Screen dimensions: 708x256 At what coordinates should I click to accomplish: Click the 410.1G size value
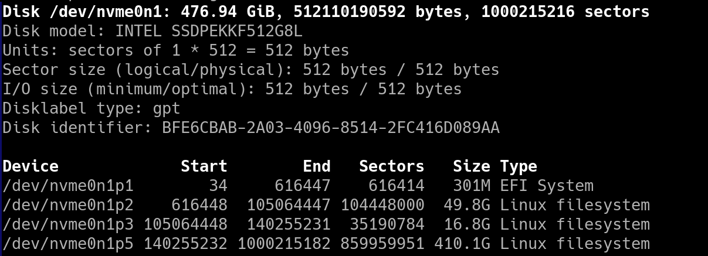(462, 244)
